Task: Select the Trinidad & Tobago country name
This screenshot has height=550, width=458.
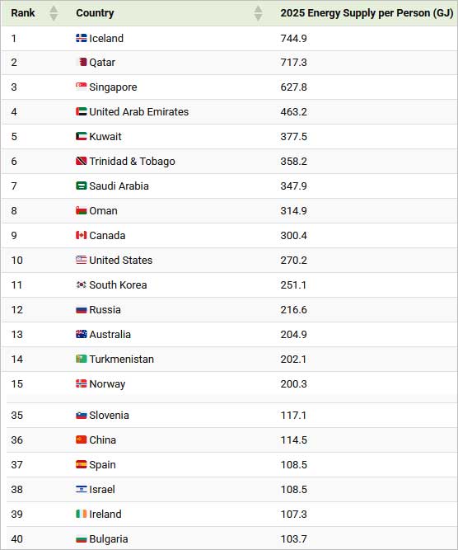Action: (132, 161)
